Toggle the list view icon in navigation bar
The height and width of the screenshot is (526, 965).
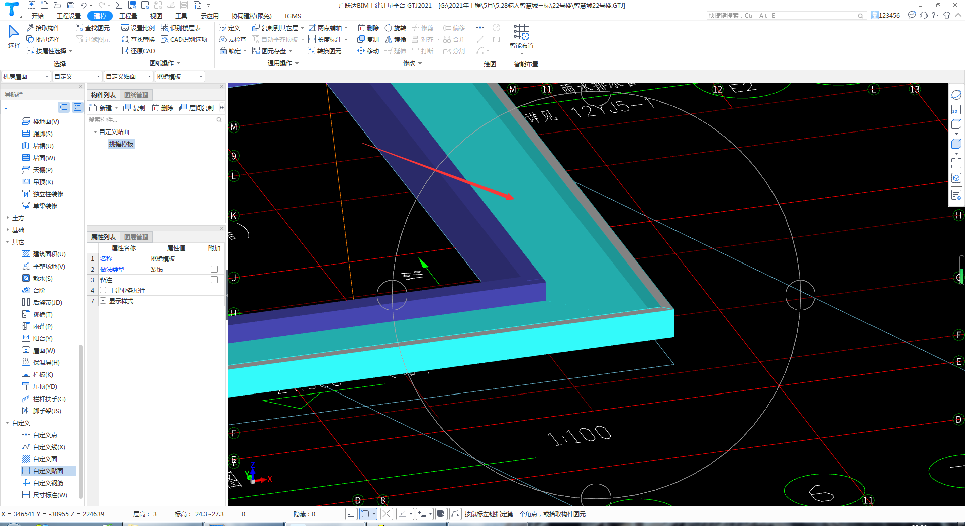(x=63, y=107)
